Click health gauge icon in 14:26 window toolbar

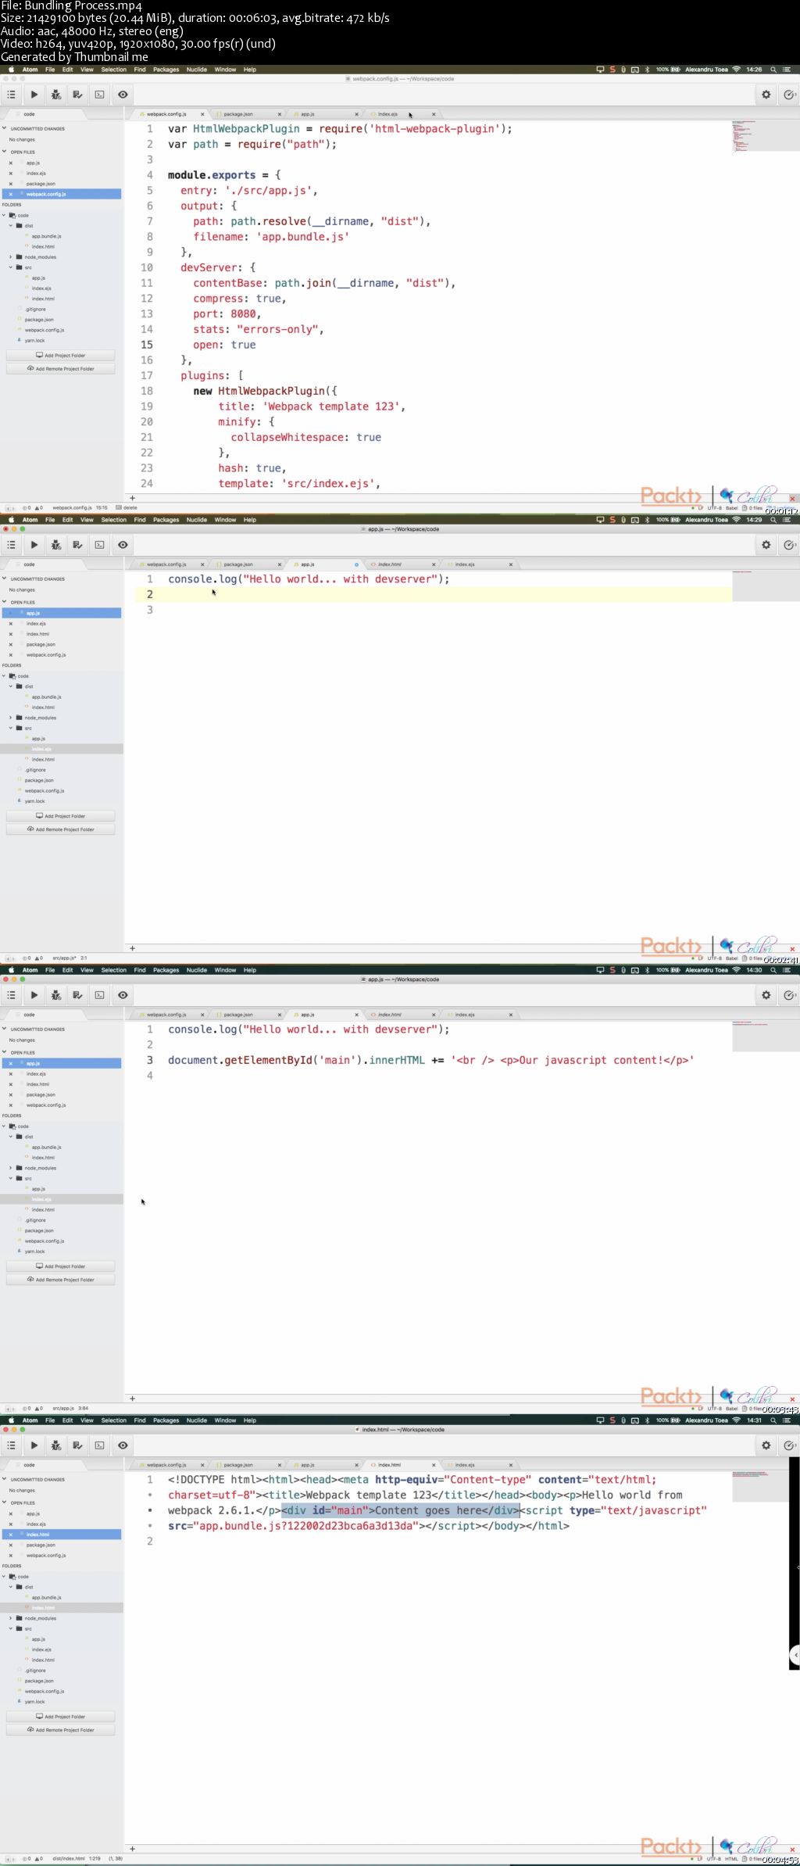click(789, 95)
